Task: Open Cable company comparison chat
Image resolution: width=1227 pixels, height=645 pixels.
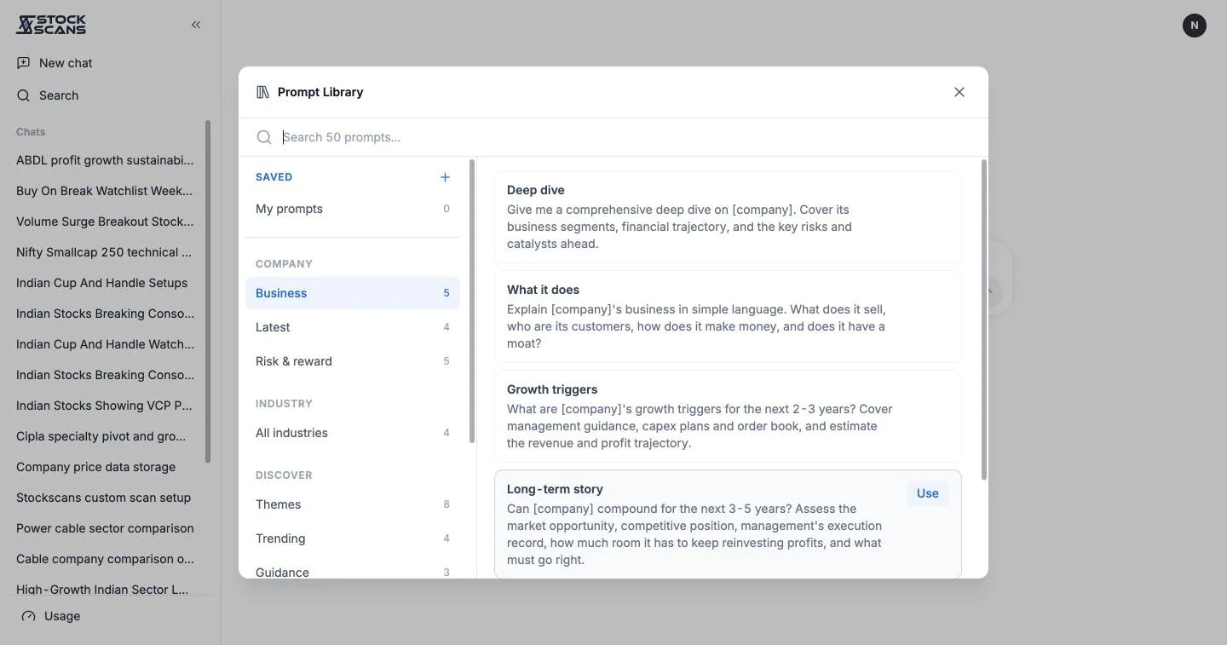Action: [106, 559]
